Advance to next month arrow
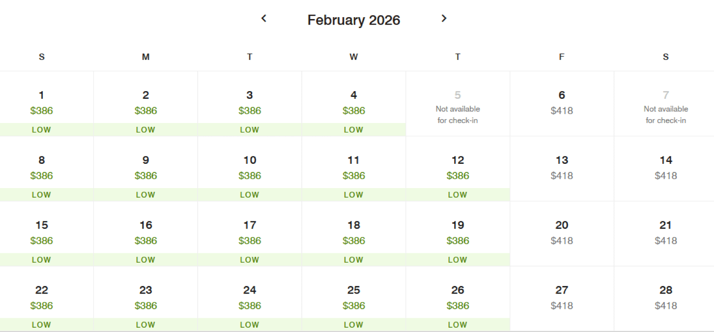Image resolution: width=714 pixels, height=332 pixels. 444,19
